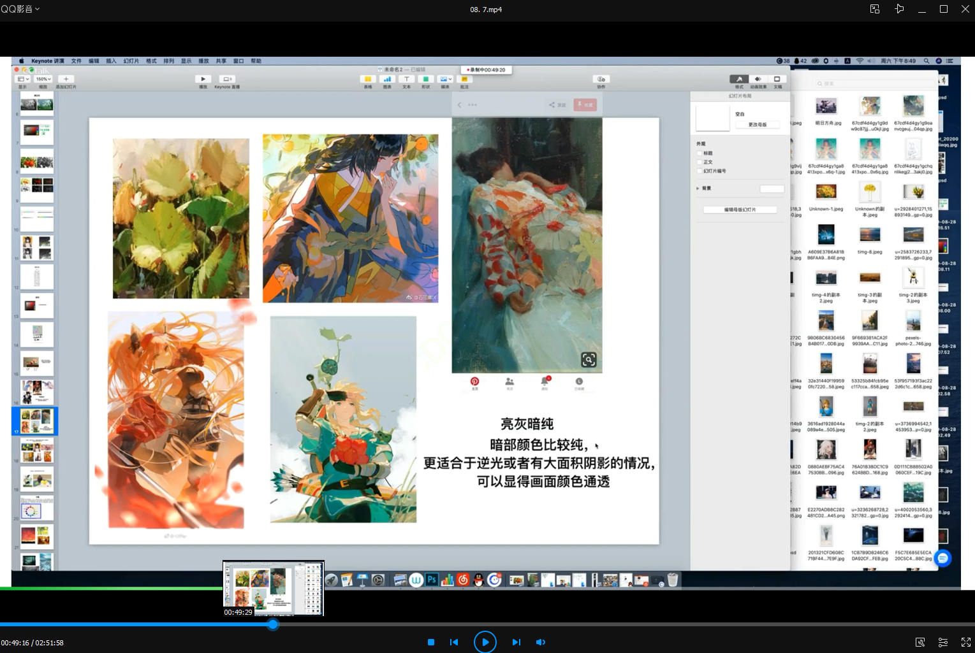Enable the 幻灯片编号 checkbox
Screen dimensions: 975x653
[x=700, y=171]
